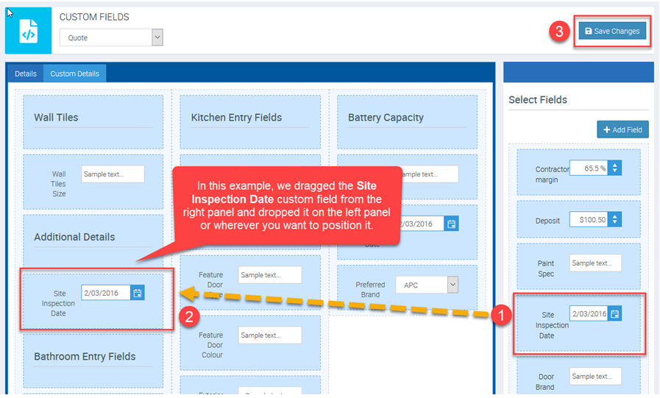Select the Custom Details tab
Image resolution: width=660 pixels, height=398 pixels.
click(74, 74)
